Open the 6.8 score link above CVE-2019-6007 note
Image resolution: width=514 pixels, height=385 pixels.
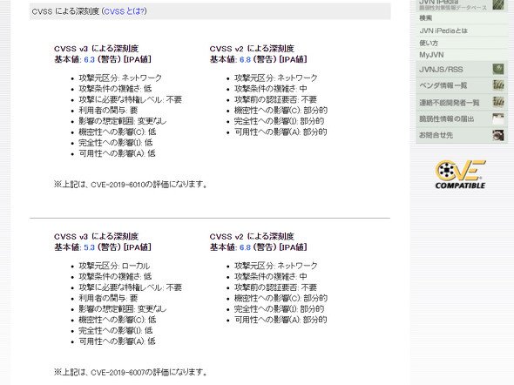[245, 247]
